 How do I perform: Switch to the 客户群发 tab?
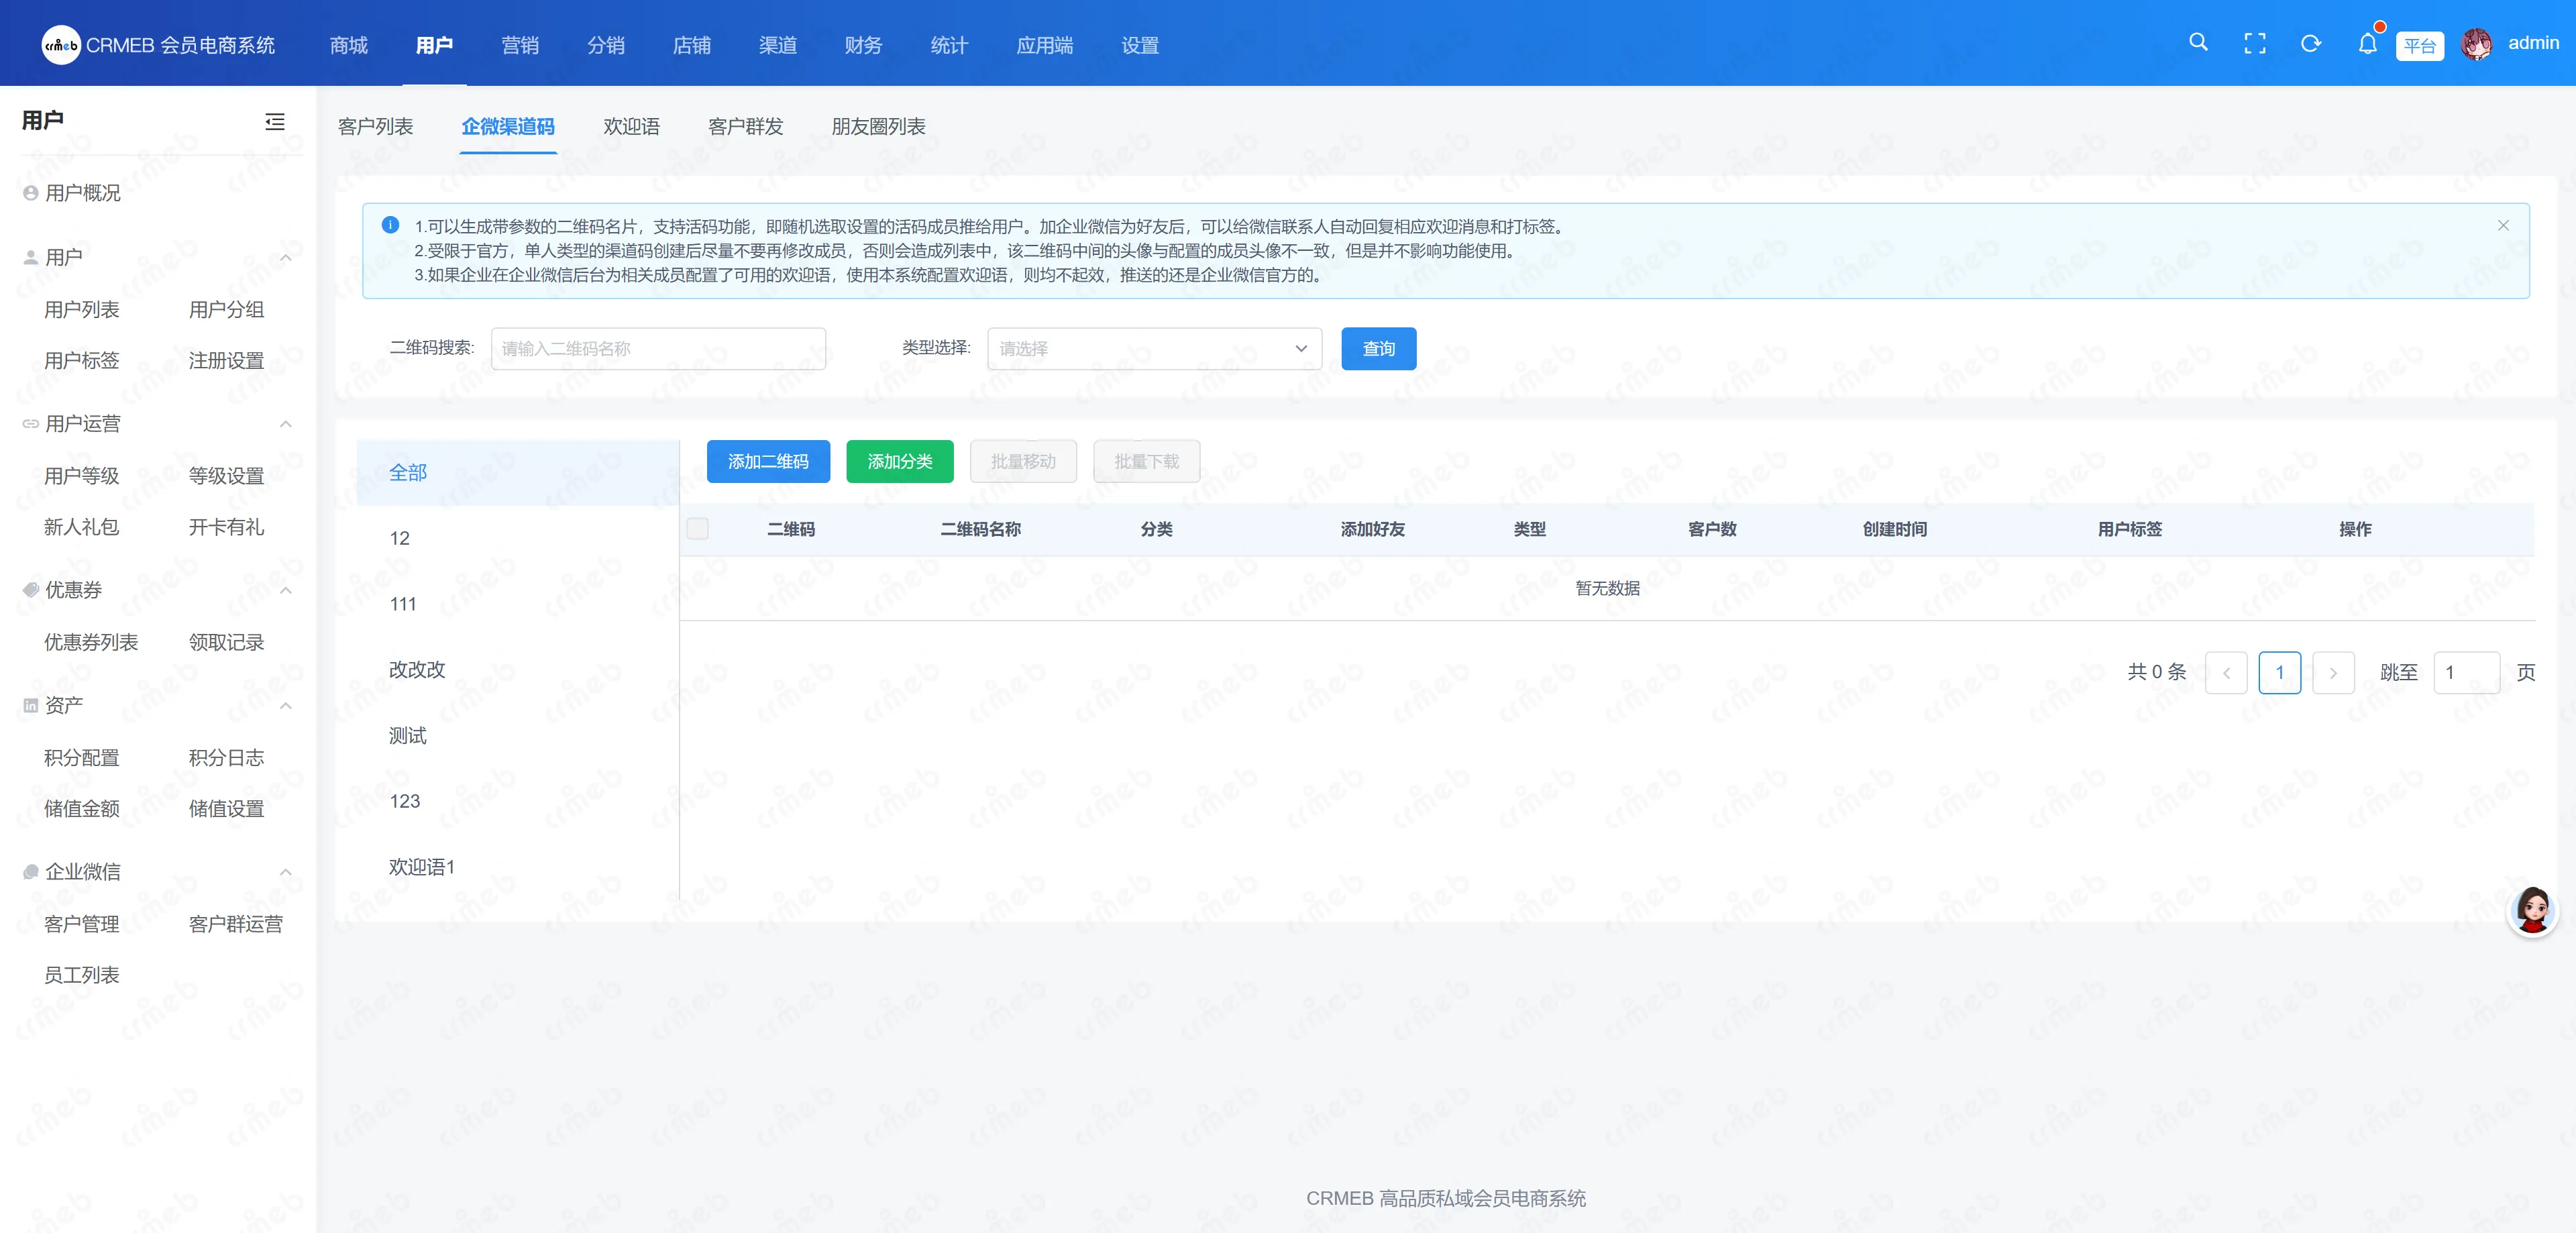click(746, 127)
